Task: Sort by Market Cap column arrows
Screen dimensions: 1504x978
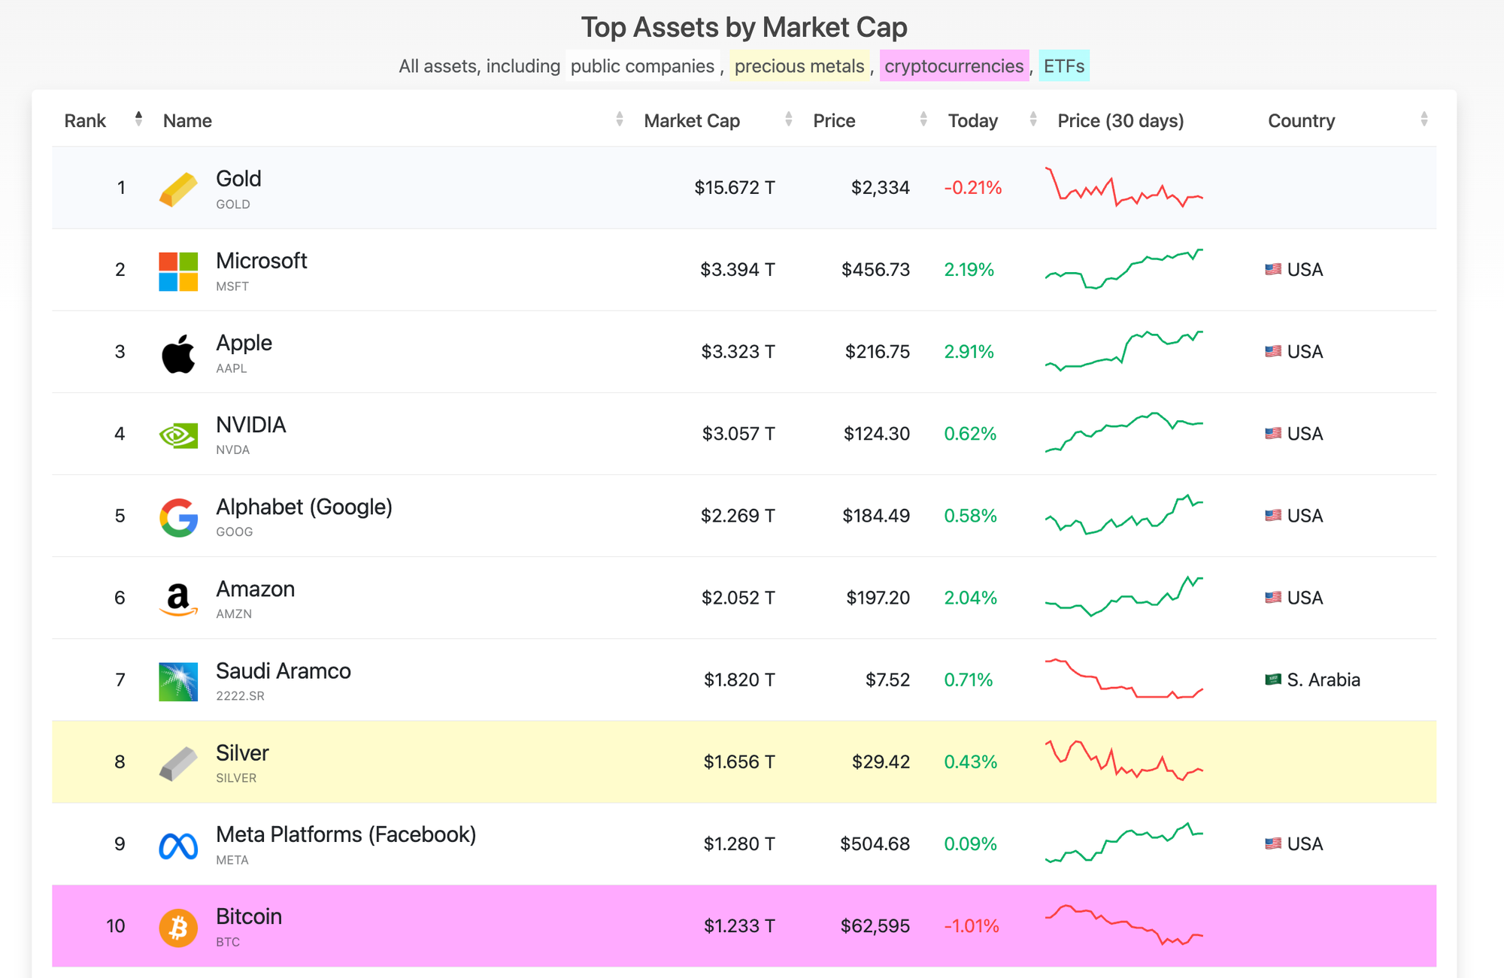Action: coord(788,120)
